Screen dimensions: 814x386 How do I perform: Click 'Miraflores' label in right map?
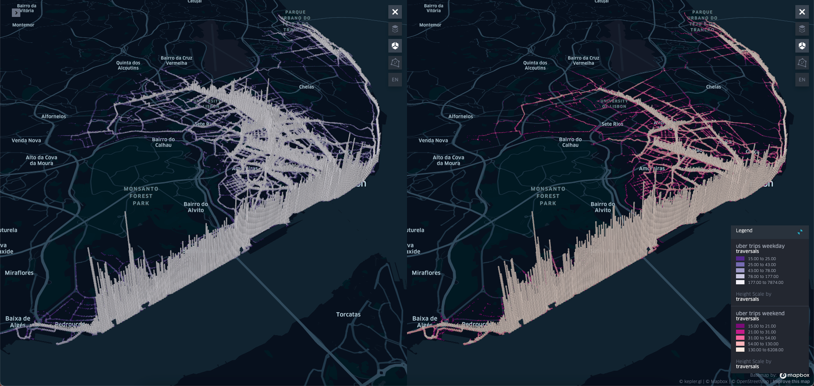coord(426,273)
